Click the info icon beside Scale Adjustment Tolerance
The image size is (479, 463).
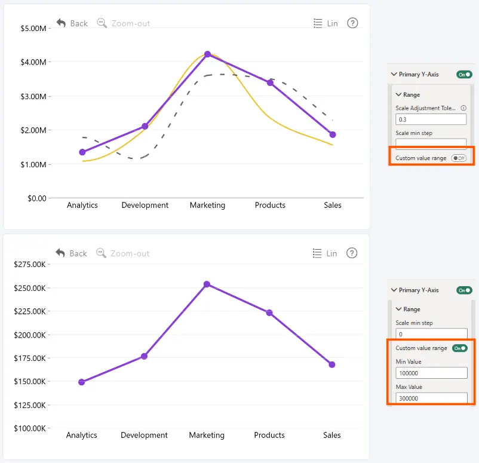tap(463, 108)
